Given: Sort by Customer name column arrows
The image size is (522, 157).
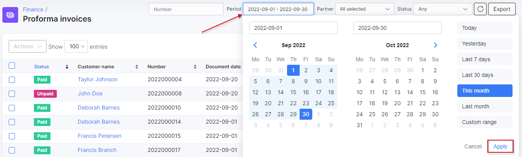Looking at the screenshot, I should 137,67.
